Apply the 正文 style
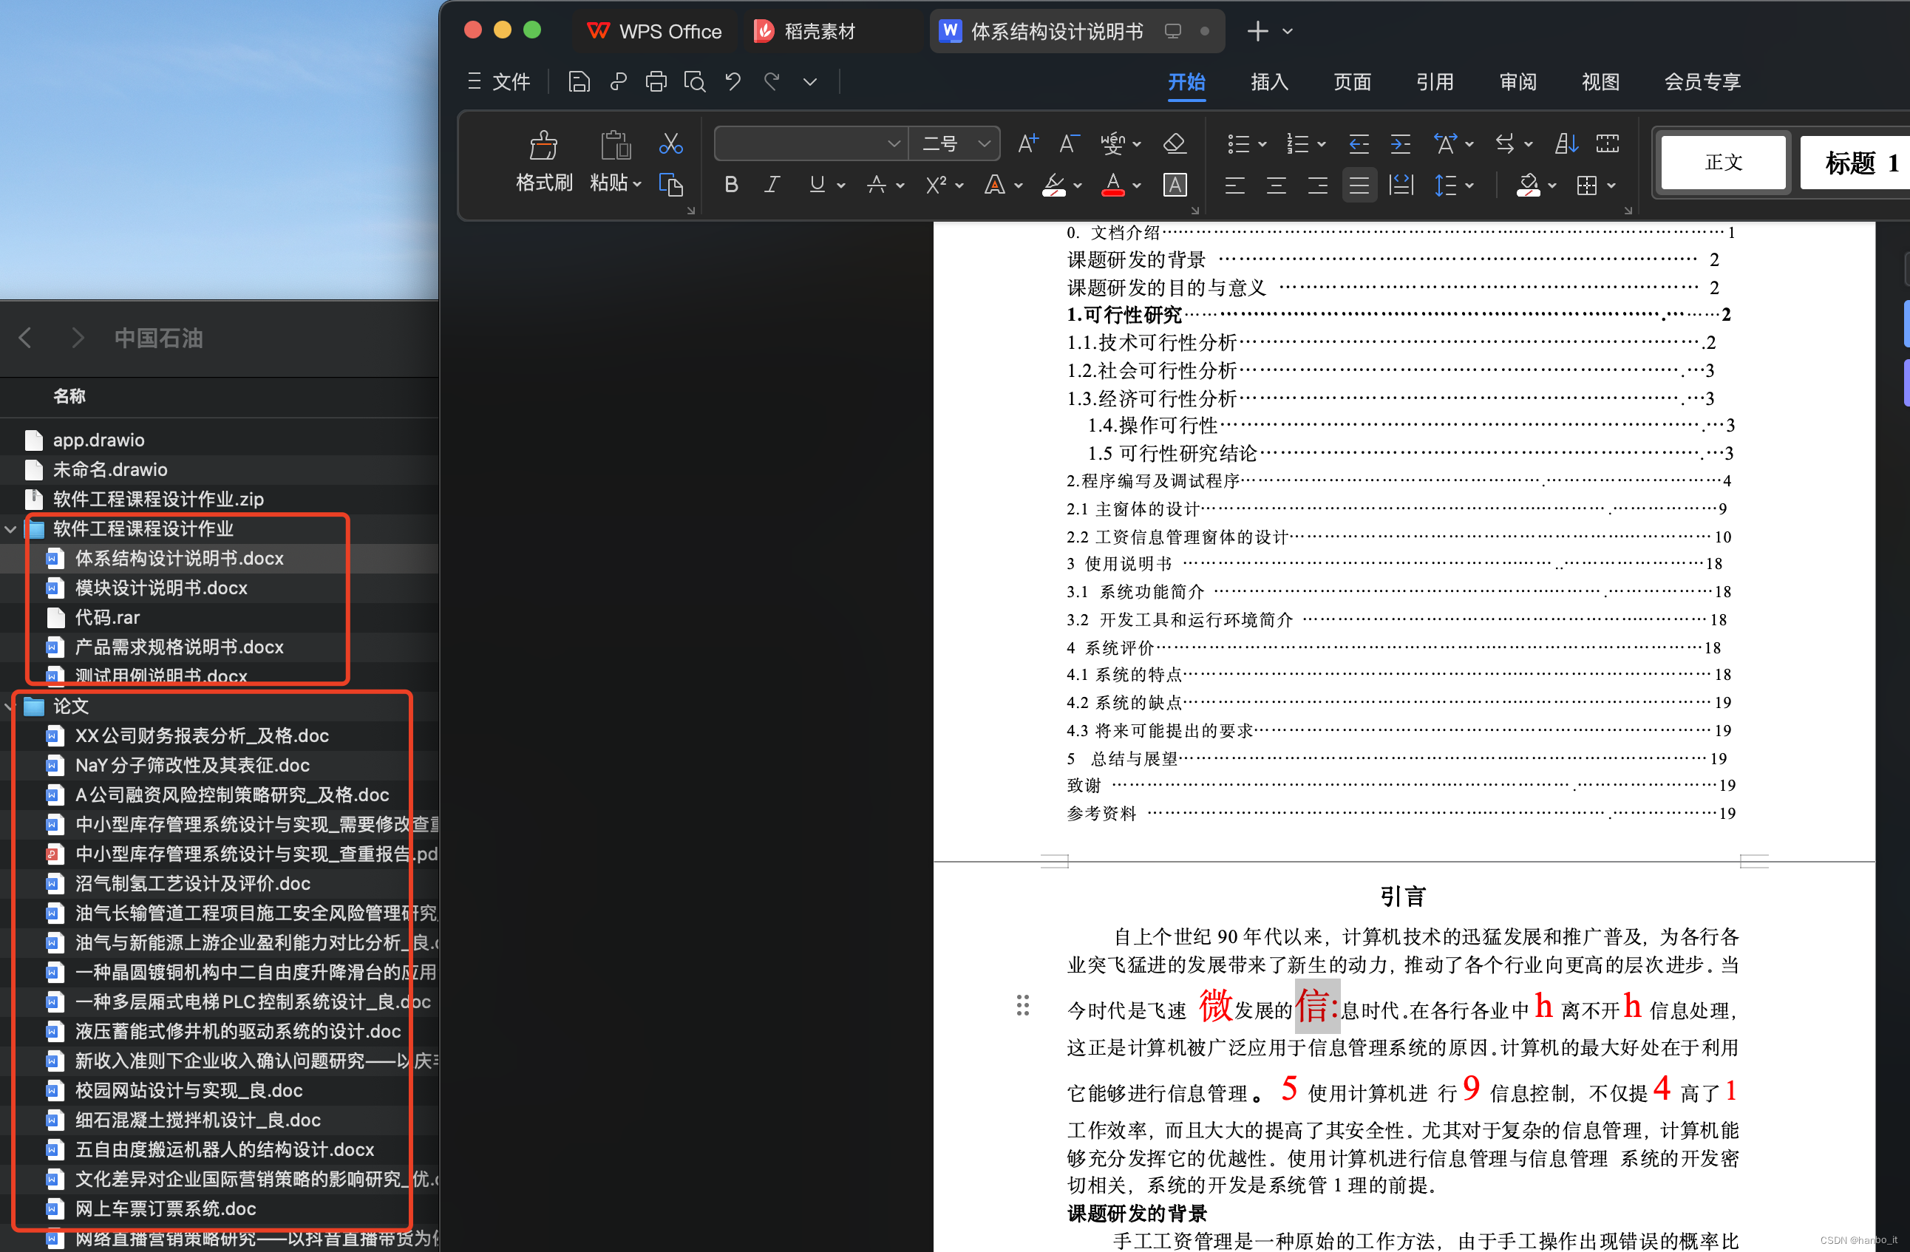 point(1723,163)
